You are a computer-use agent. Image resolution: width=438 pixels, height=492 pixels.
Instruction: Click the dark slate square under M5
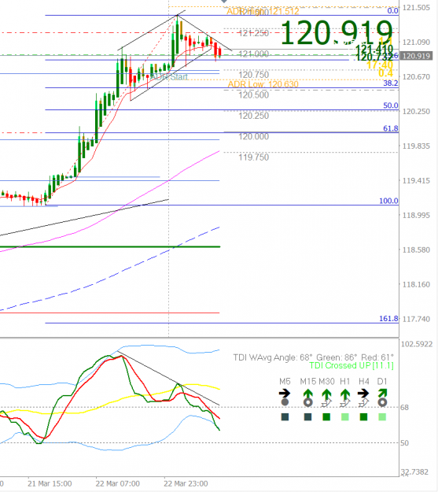click(285, 417)
